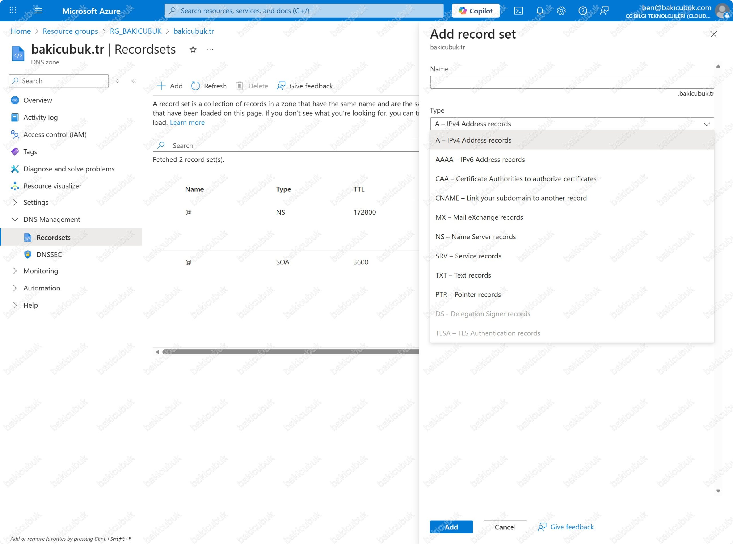Viewport: 733px width, 544px height.
Task: Click the help question mark icon
Action: (x=582, y=11)
